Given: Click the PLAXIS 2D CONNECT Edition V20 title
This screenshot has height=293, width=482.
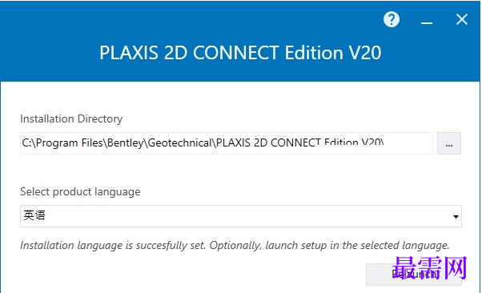Looking at the screenshot, I should click(x=240, y=52).
